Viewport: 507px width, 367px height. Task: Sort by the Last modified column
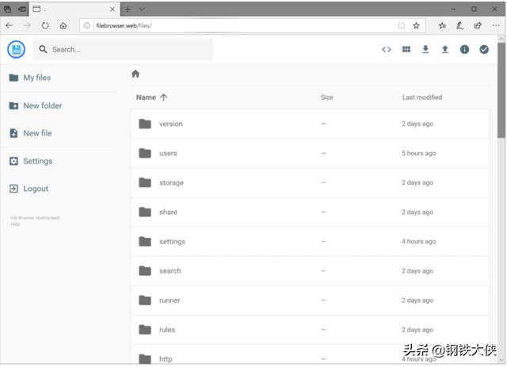point(421,97)
